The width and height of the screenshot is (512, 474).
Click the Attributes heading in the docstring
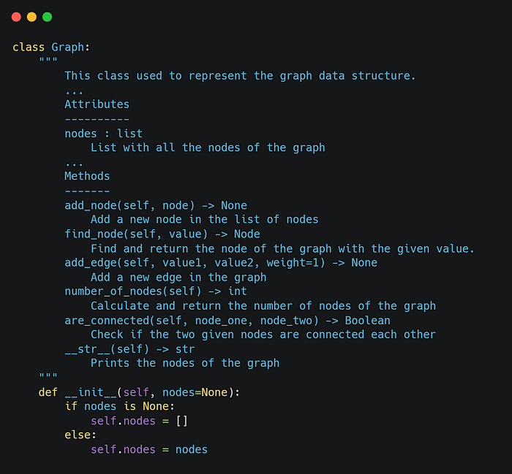click(97, 104)
